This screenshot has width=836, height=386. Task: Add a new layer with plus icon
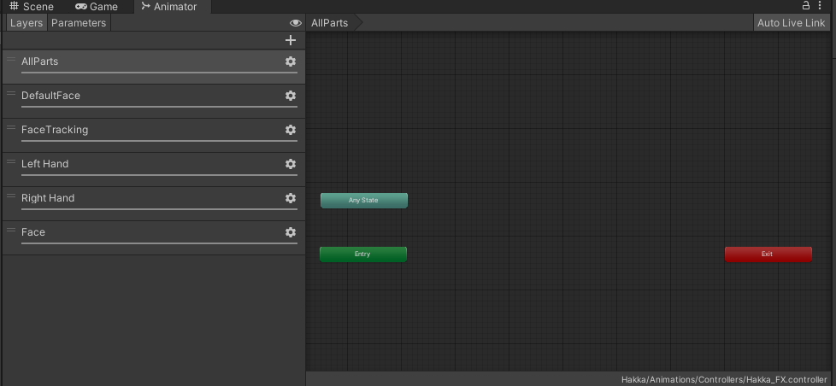[290, 40]
